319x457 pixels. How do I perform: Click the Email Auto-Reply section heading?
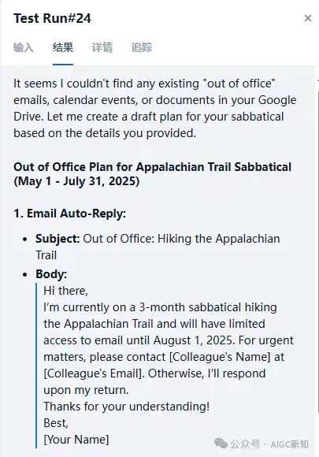[x=69, y=214]
